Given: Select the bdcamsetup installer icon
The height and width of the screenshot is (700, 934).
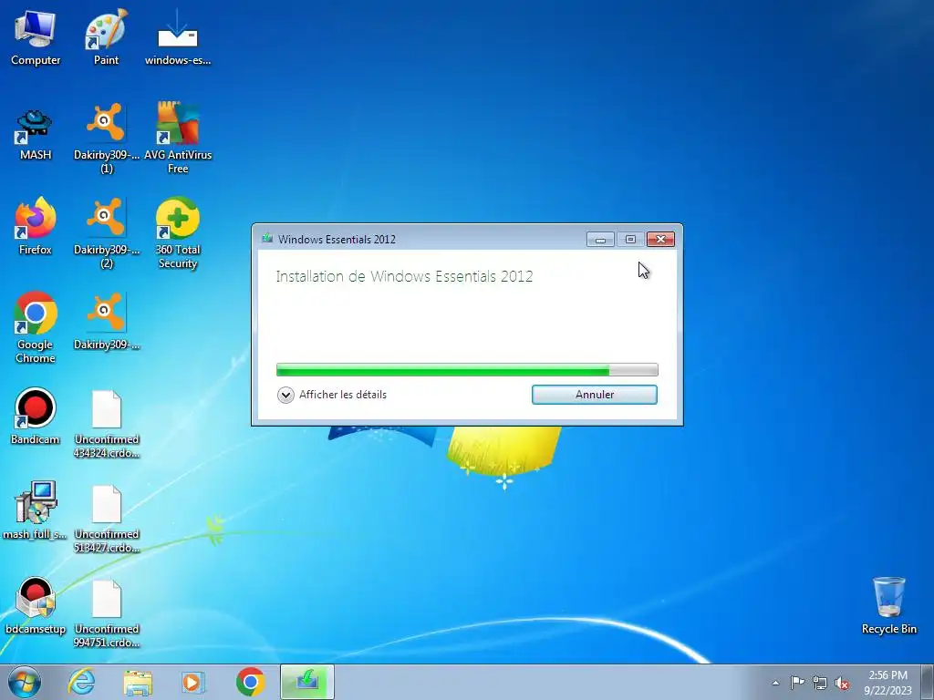Looking at the screenshot, I should click(36, 605).
